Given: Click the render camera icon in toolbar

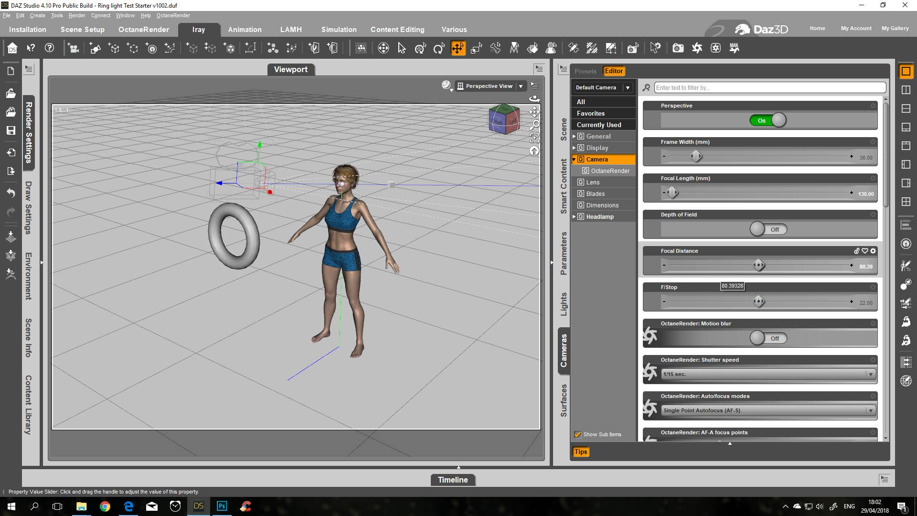Looking at the screenshot, I should click(678, 48).
